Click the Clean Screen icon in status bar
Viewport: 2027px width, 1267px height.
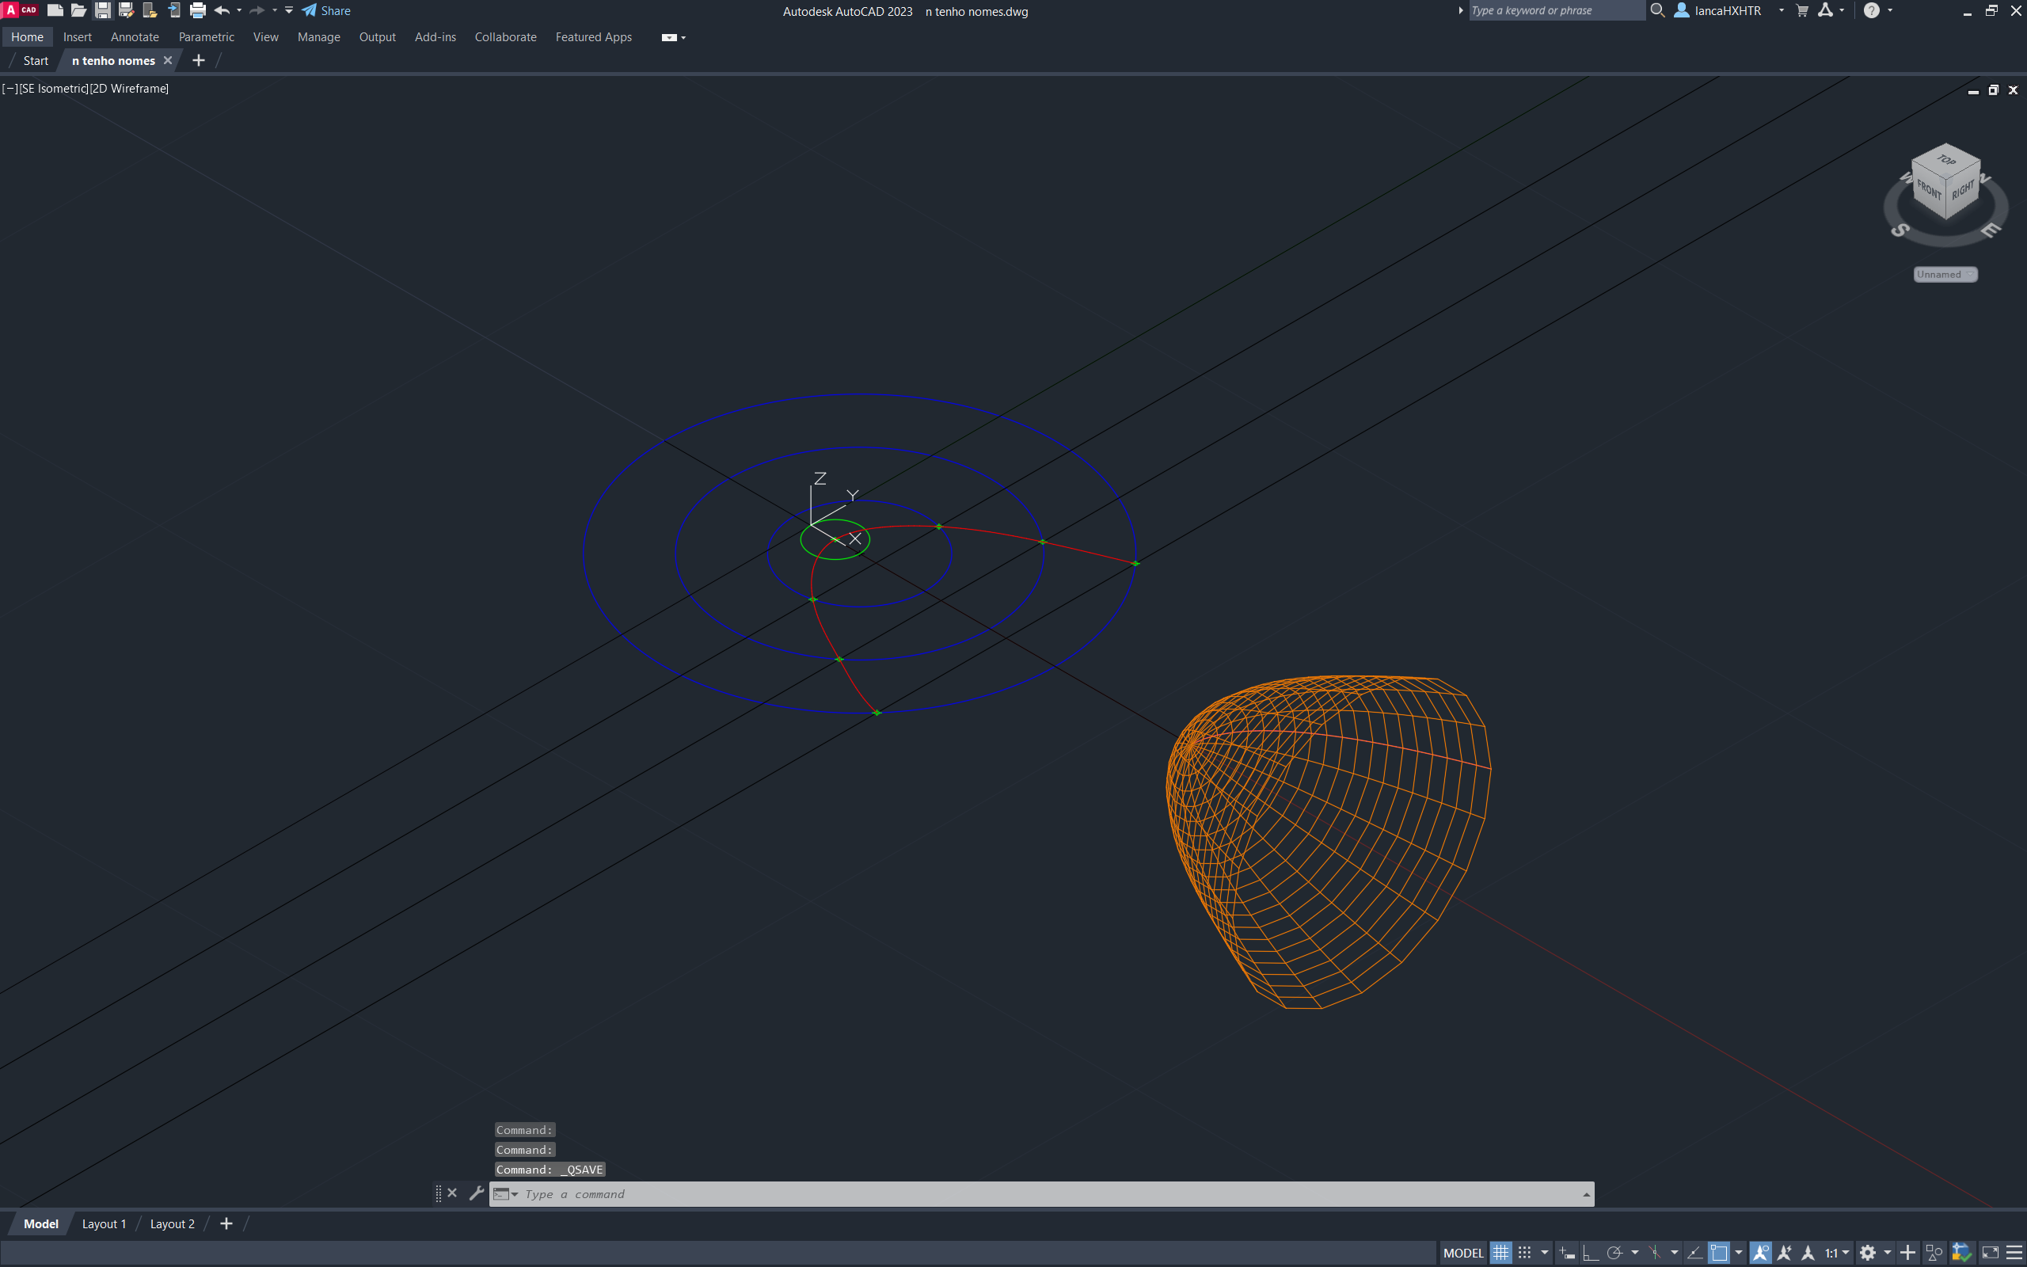(1990, 1253)
